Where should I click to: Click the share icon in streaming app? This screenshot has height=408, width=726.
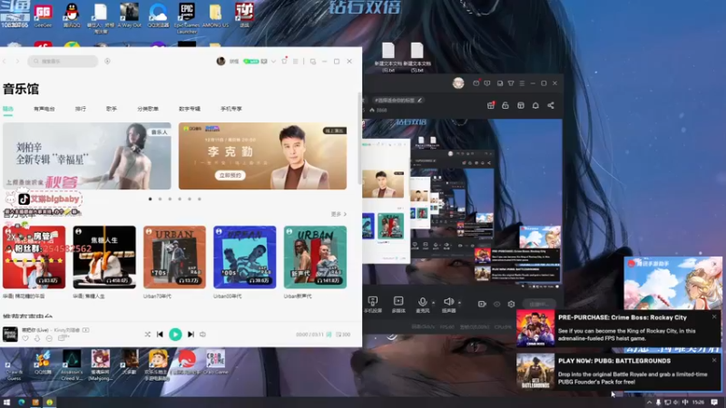551,105
